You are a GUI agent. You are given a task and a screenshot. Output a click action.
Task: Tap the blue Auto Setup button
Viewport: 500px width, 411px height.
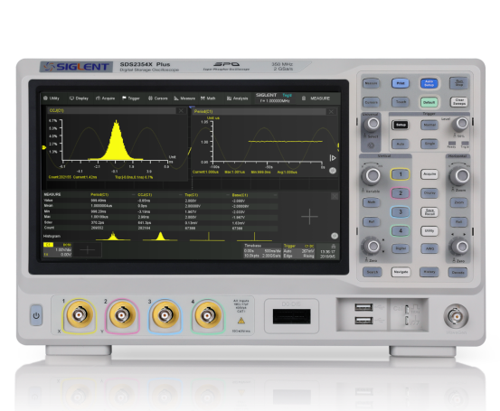(429, 83)
